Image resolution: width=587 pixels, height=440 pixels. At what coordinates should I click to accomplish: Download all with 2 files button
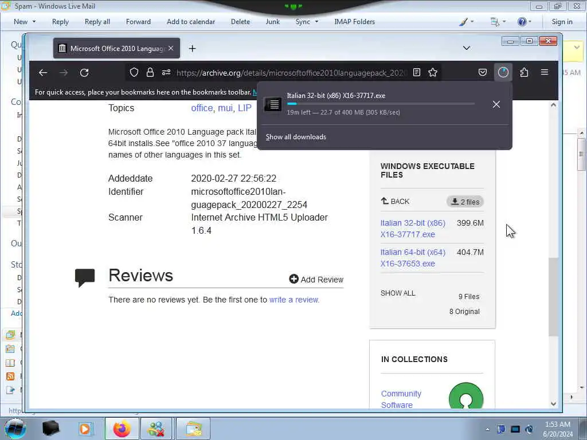point(465,202)
